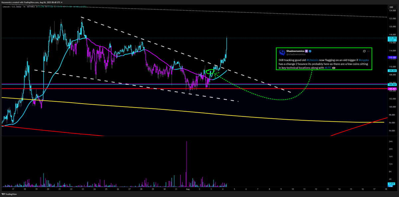The width and height of the screenshot is (399, 197).
Task: Click the BITFINEX exchange label in the legend
Action: [x=32, y=7]
